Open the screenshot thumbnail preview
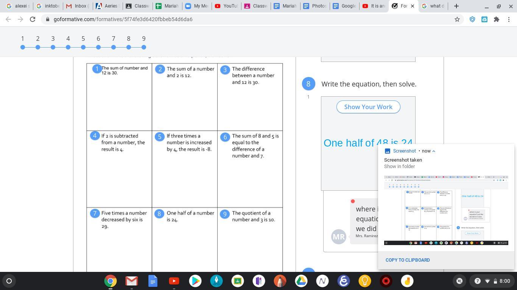This screenshot has width=517, height=290. [446, 210]
